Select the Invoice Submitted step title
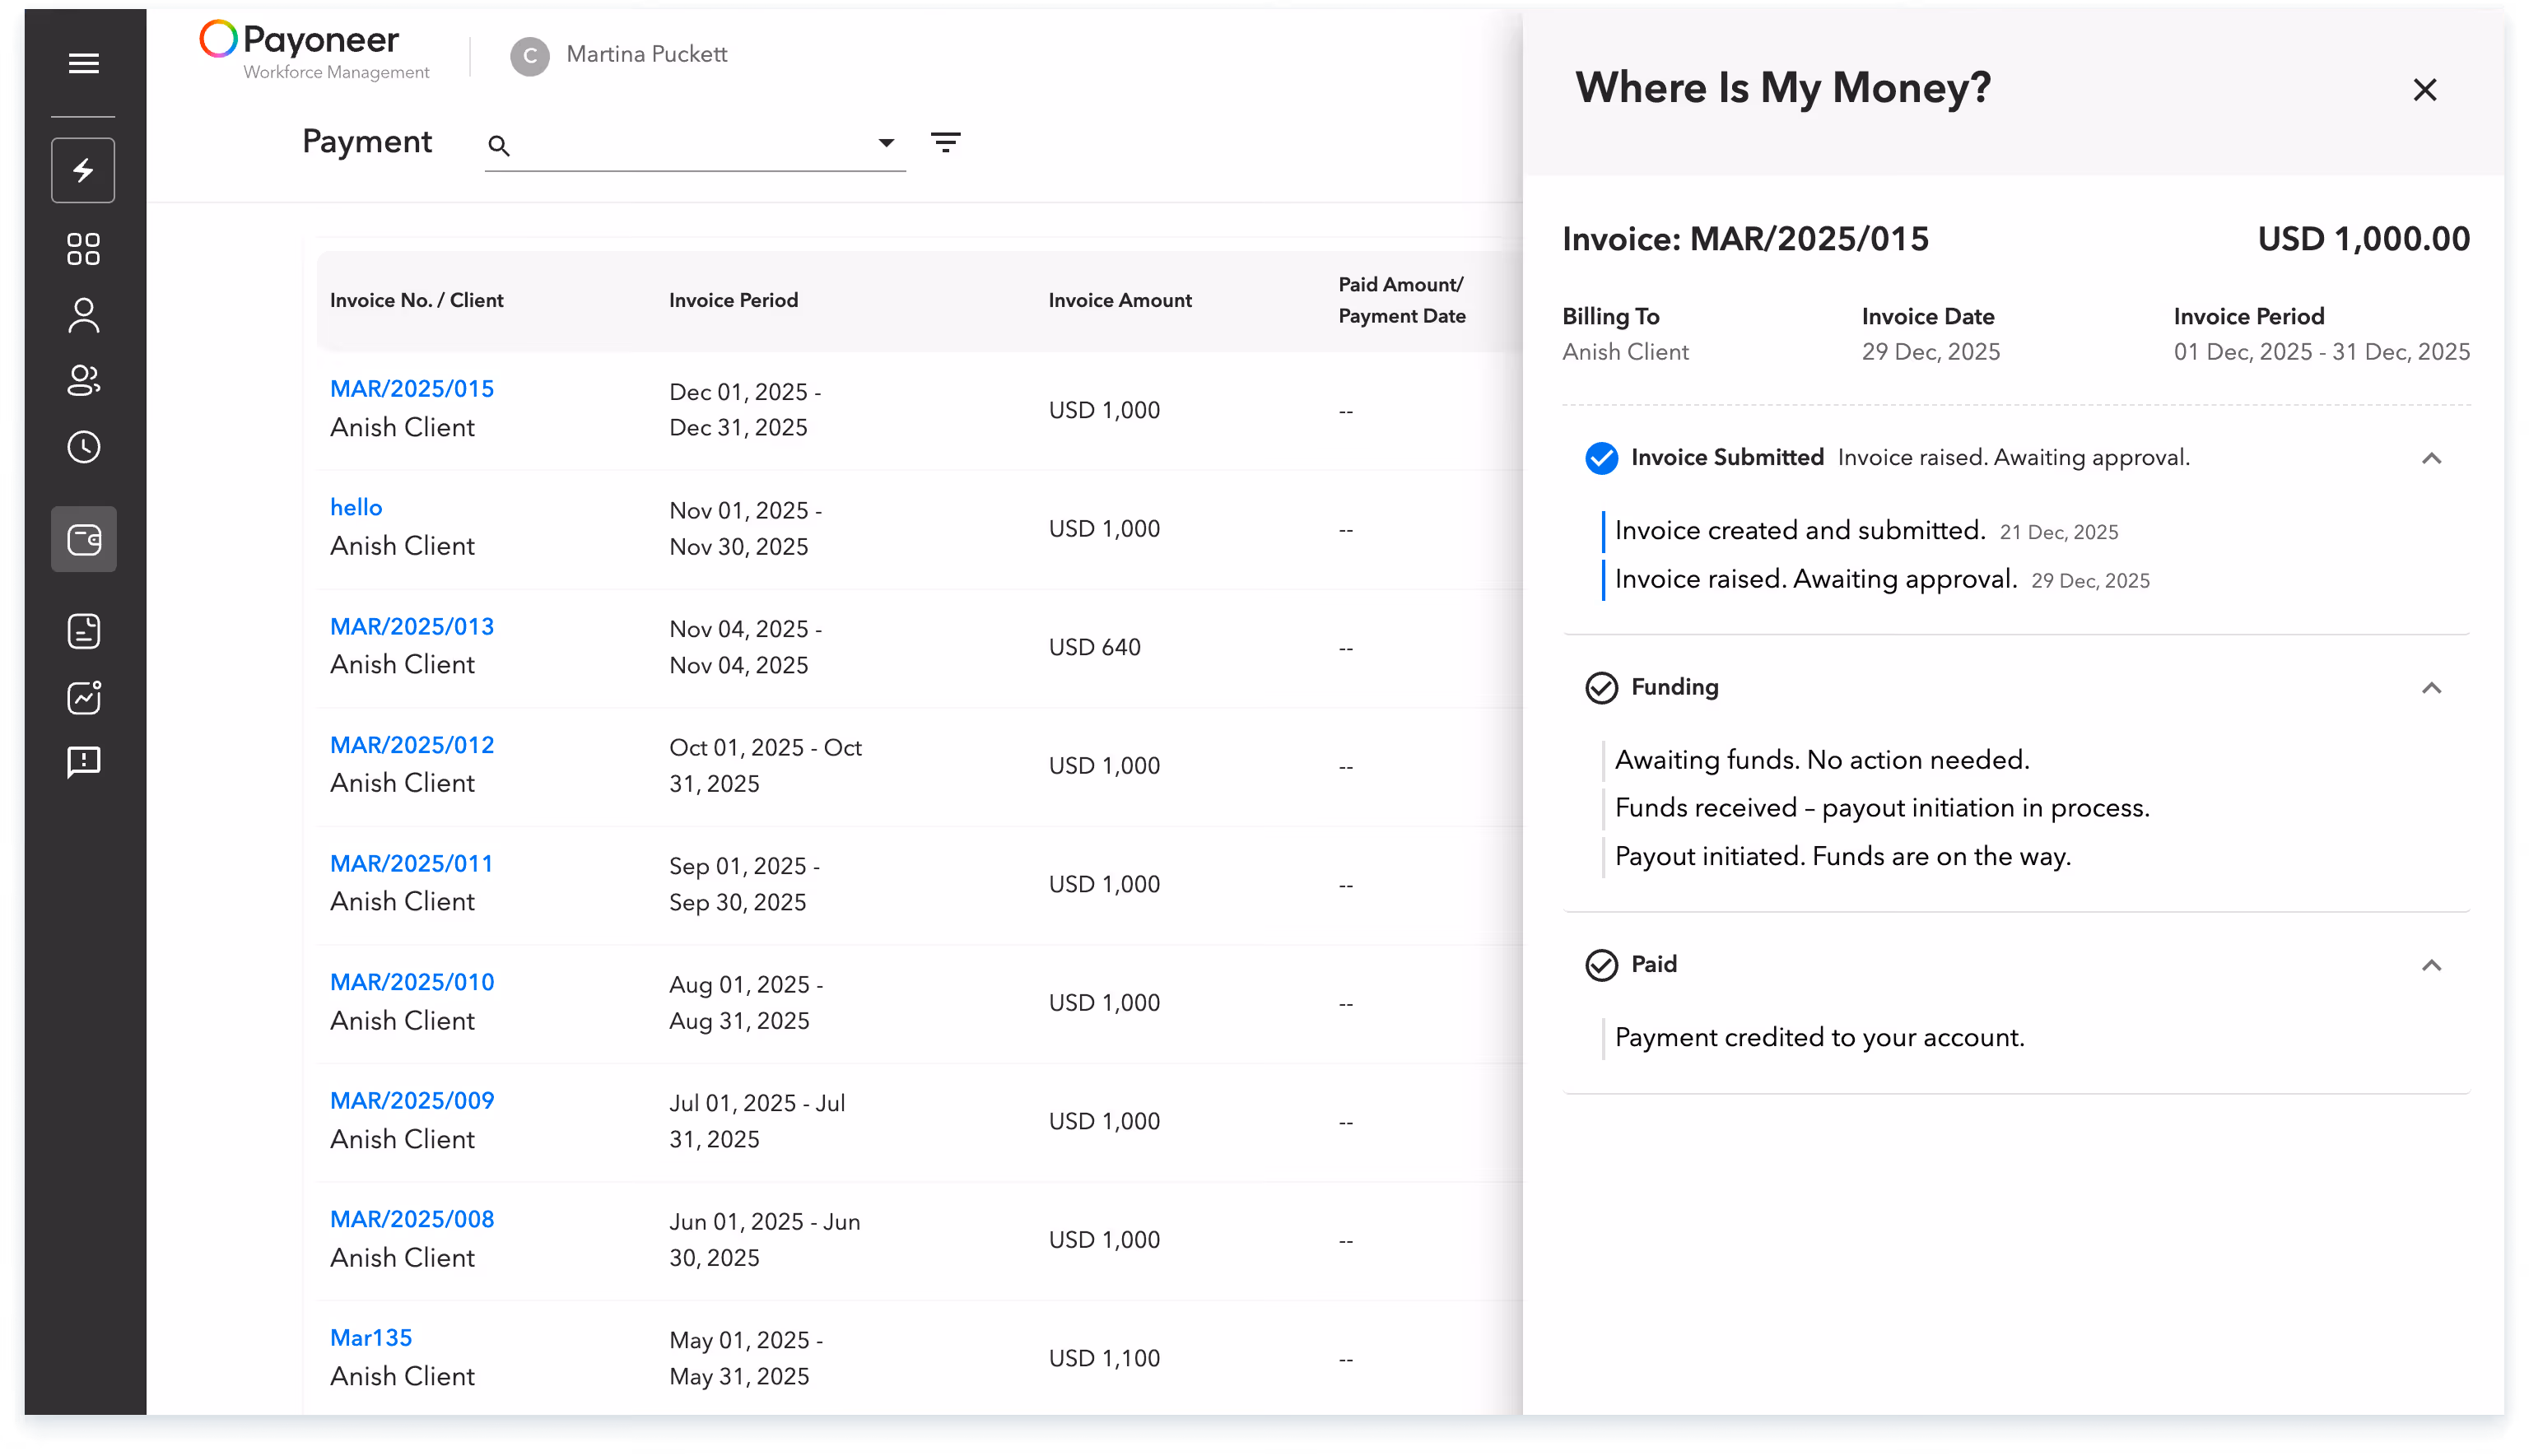Image resolution: width=2529 pixels, height=1456 pixels. tap(1726, 457)
